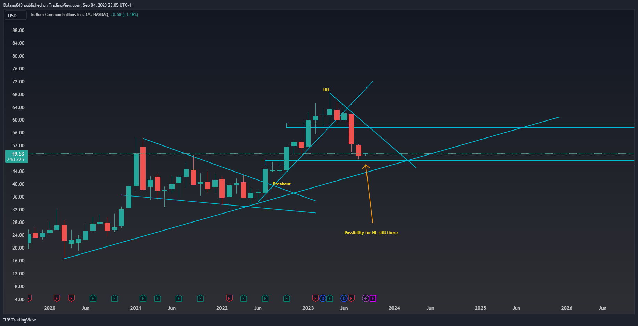The image size is (638, 326).
Task: Click the 88.00 price axis label
Action: pyautogui.click(x=18, y=30)
